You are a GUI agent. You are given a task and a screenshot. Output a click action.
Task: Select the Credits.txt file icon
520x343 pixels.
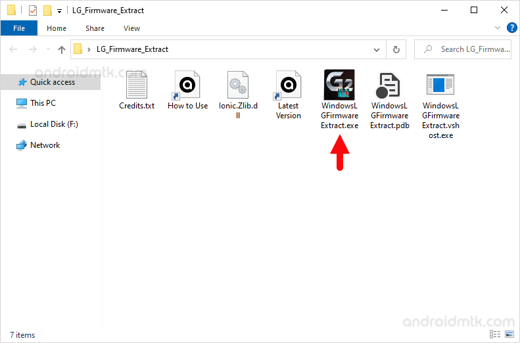pos(137,85)
